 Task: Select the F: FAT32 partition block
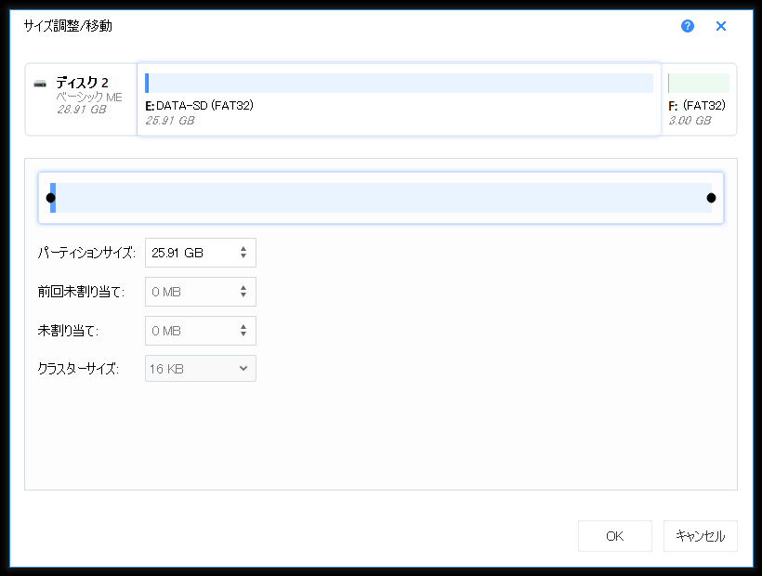[698, 99]
